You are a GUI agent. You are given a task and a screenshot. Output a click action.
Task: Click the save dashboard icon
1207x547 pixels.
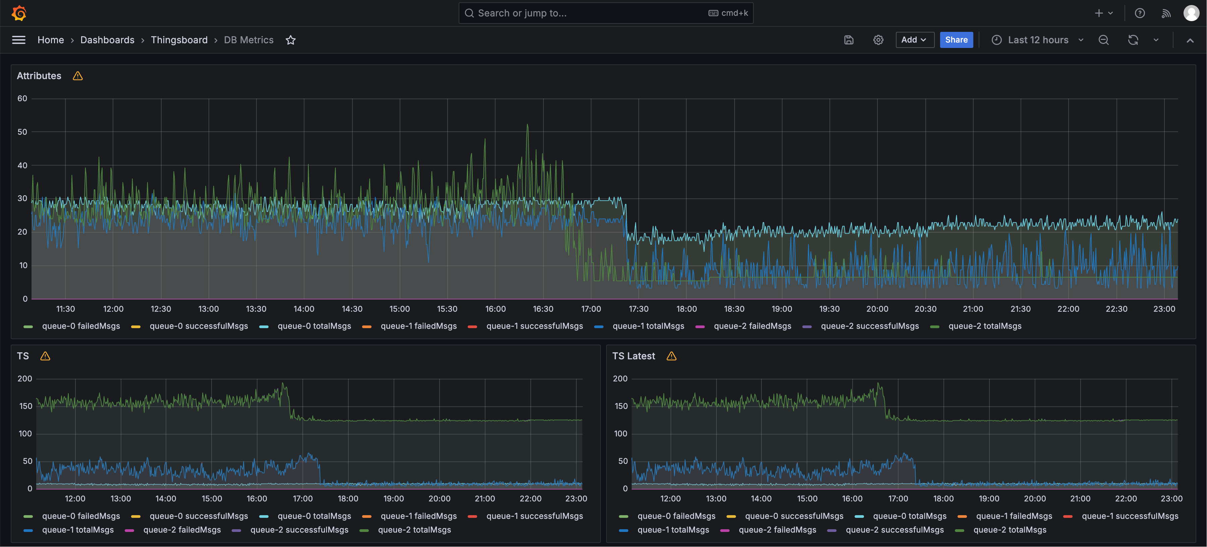click(849, 40)
